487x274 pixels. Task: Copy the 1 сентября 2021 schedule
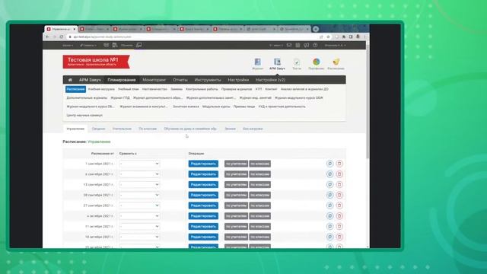click(329, 164)
